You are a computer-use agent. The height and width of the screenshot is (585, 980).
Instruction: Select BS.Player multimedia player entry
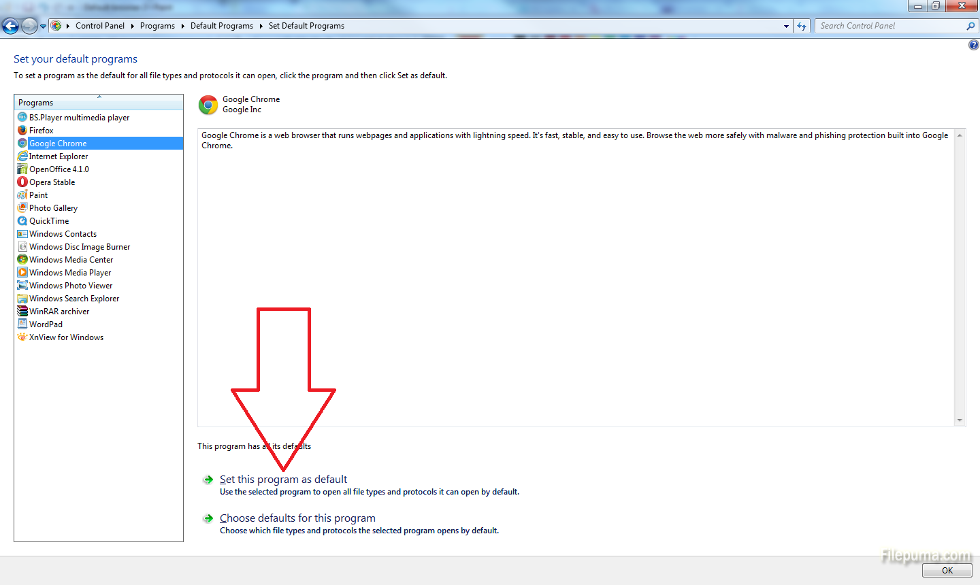pos(99,118)
